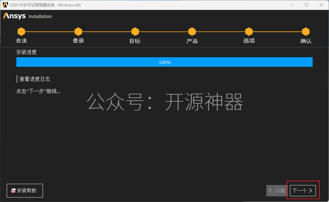
Task: Click the 产品 step hexagon
Action: (x=192, y=32)
